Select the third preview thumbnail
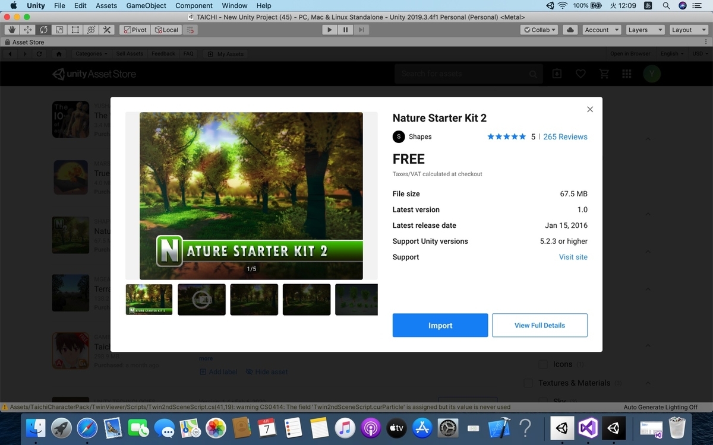713x445 pixels. coord(254,299)
